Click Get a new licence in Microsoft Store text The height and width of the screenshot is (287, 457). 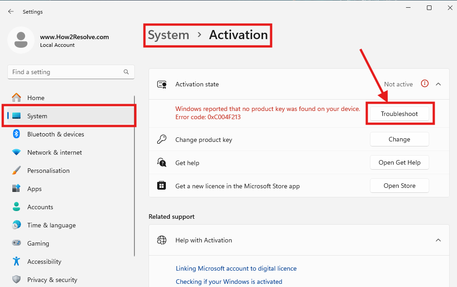click(237, 186)
